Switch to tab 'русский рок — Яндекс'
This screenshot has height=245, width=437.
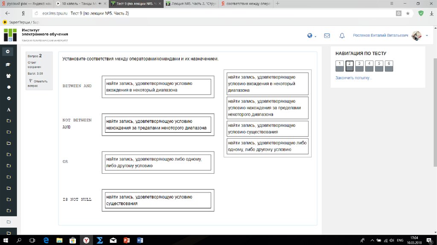click(x=26, y=3)
